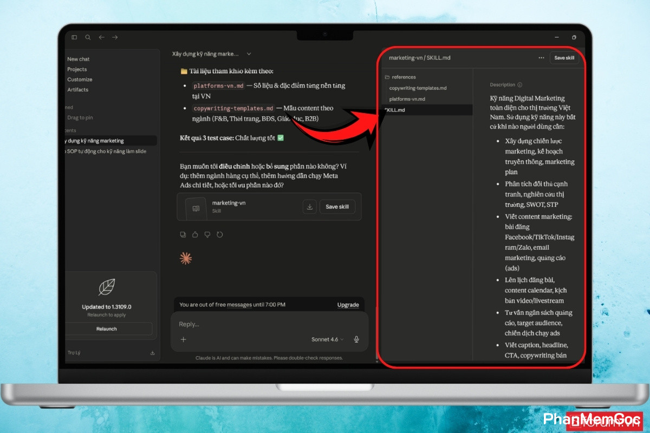Click the Description info icon
This screenshot has width=650, height=433.
520,85
